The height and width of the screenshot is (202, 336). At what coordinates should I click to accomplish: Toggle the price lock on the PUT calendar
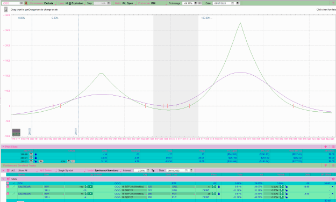tap(219, 193)
